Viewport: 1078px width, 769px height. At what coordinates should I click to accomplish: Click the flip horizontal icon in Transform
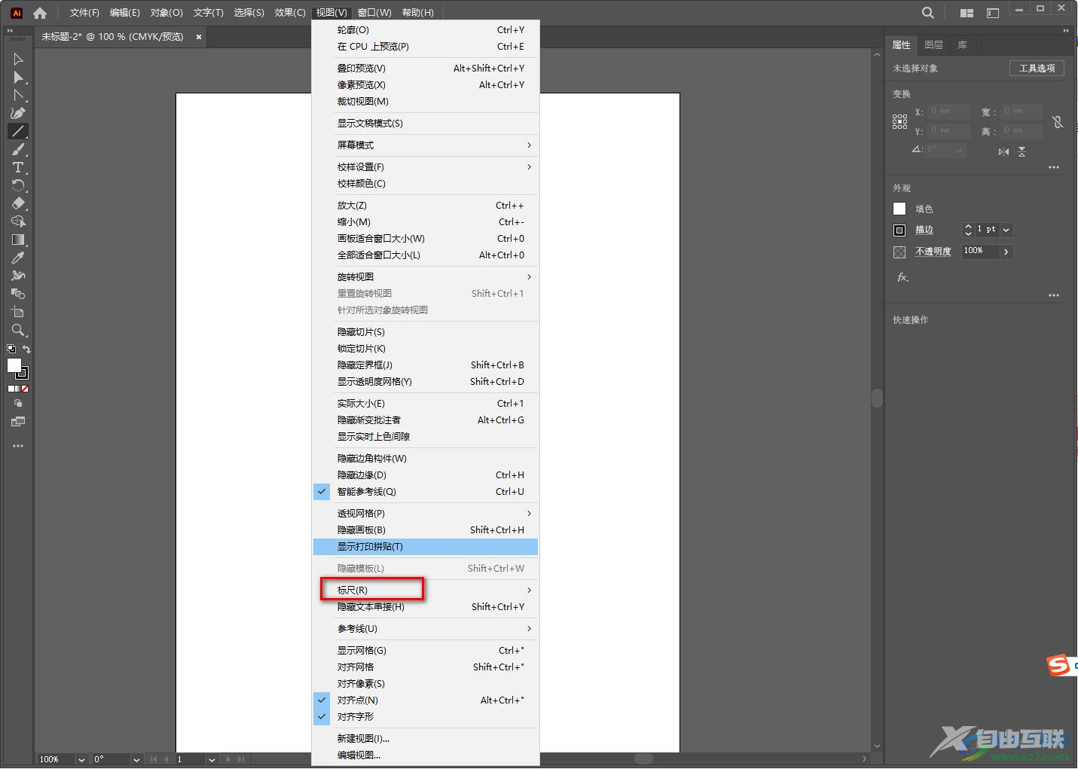(1003, 151)
